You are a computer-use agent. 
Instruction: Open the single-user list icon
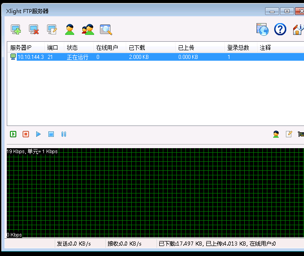(x=70, y=30)
